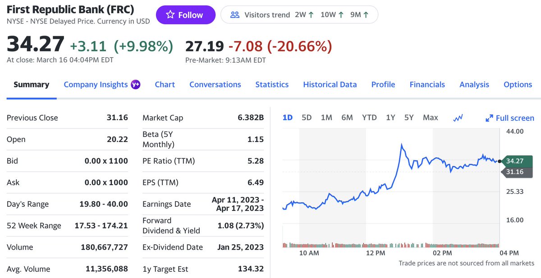Open the chart type line icon
This screenshot has height=278, width=541.
pyautogui.click(x=458, y=118)
